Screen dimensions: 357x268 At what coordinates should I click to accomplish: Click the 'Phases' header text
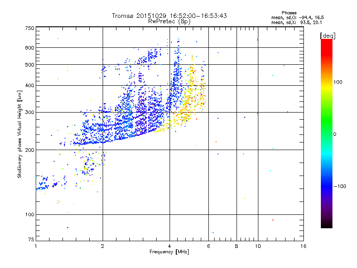click(x=289, y=13)
